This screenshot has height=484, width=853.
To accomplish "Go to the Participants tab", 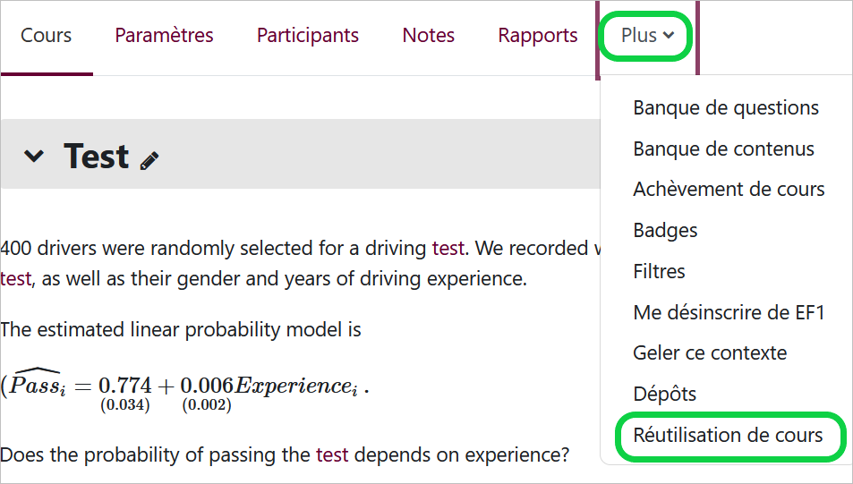I will [x=307, y=36].
